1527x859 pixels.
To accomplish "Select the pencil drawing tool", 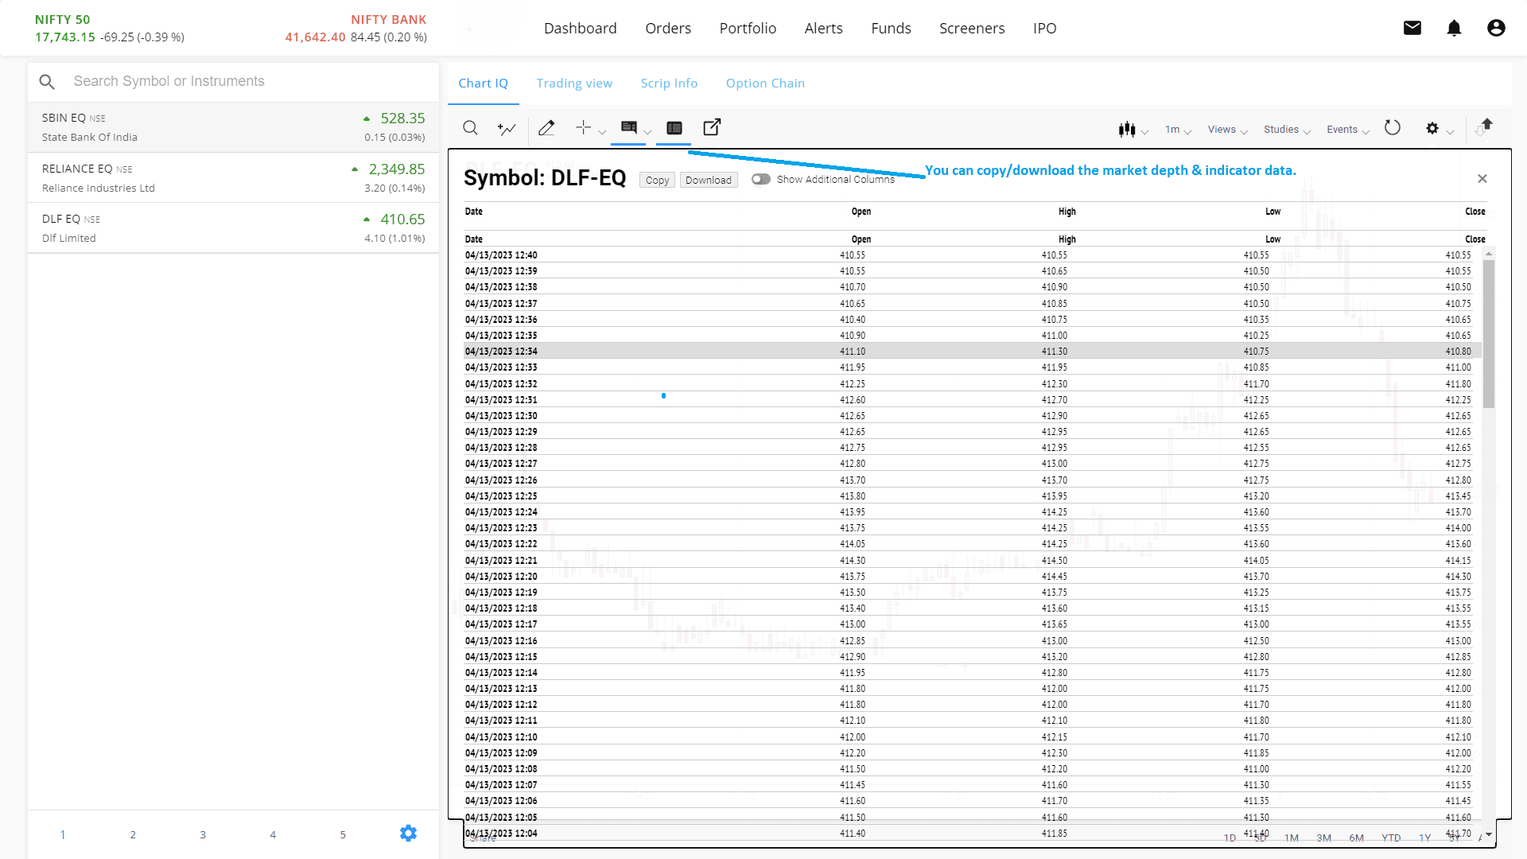I will coord(546,128).
